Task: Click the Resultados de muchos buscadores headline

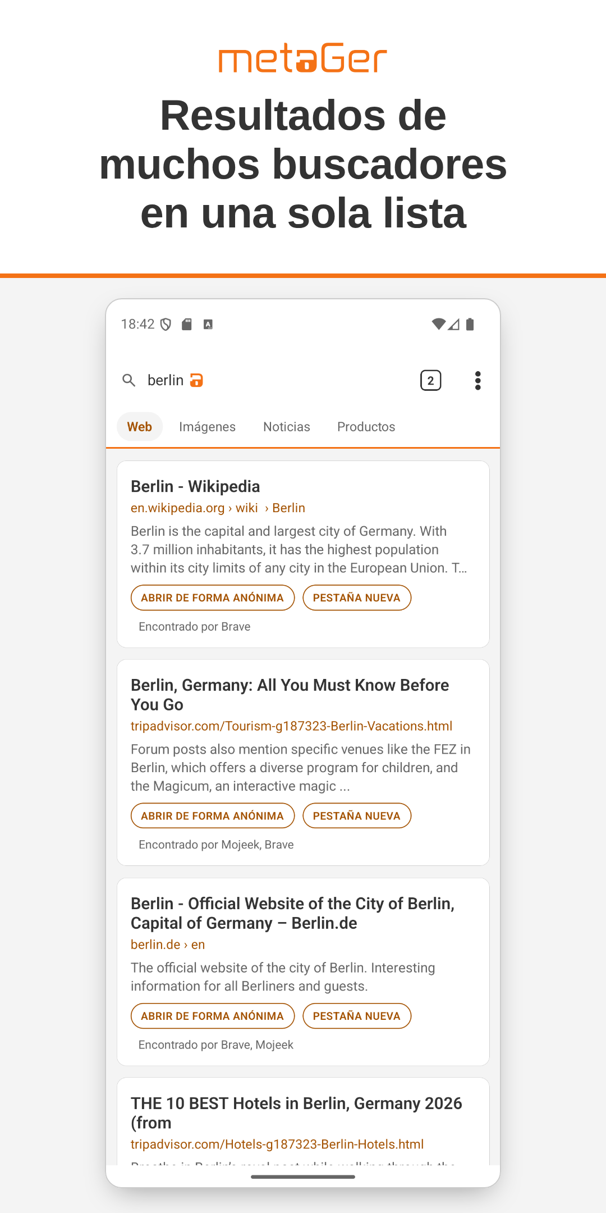Action: pos(303,164)
